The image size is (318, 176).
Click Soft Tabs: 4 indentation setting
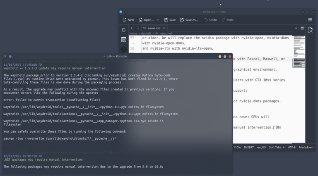277,147
